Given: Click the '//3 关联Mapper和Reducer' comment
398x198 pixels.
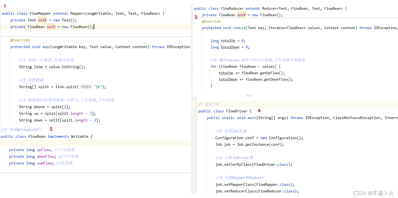Looking at the screenshot, I should [240, 178].
